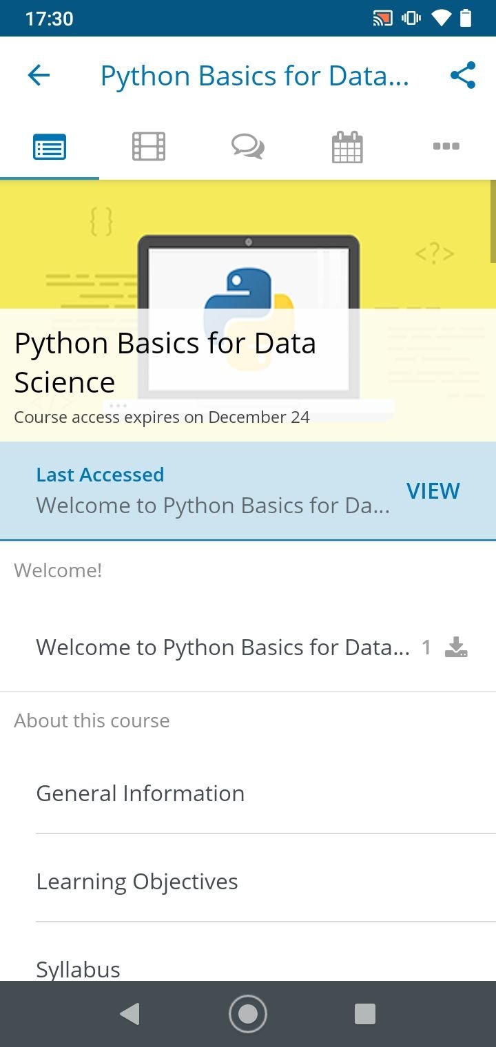Click the page scrollbar handle
Screen dimensions: 496x1047
click(493, 222)
